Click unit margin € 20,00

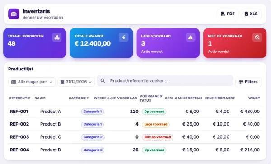[221, 137]
